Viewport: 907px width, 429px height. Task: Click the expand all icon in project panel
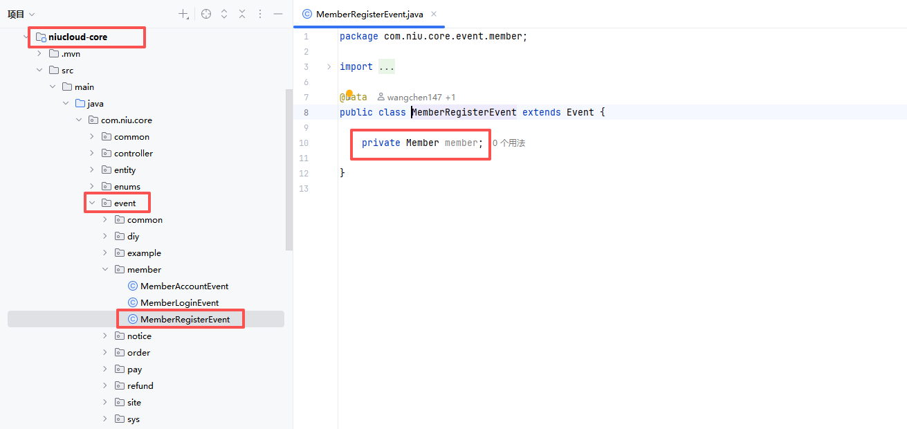pyautogui.click(x=224, y=14)
